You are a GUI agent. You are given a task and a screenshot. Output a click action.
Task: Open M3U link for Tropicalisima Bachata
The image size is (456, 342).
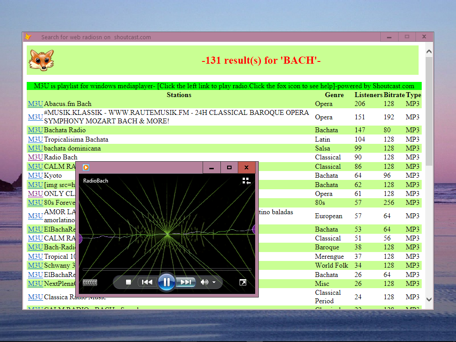point(36,139)
